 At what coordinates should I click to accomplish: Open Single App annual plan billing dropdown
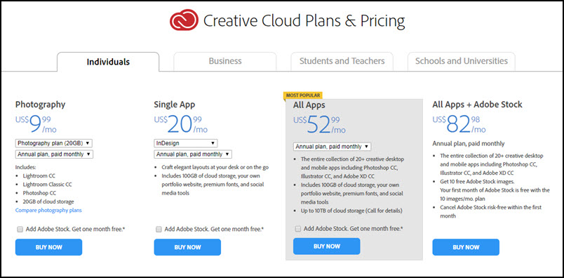click(193, 154)
